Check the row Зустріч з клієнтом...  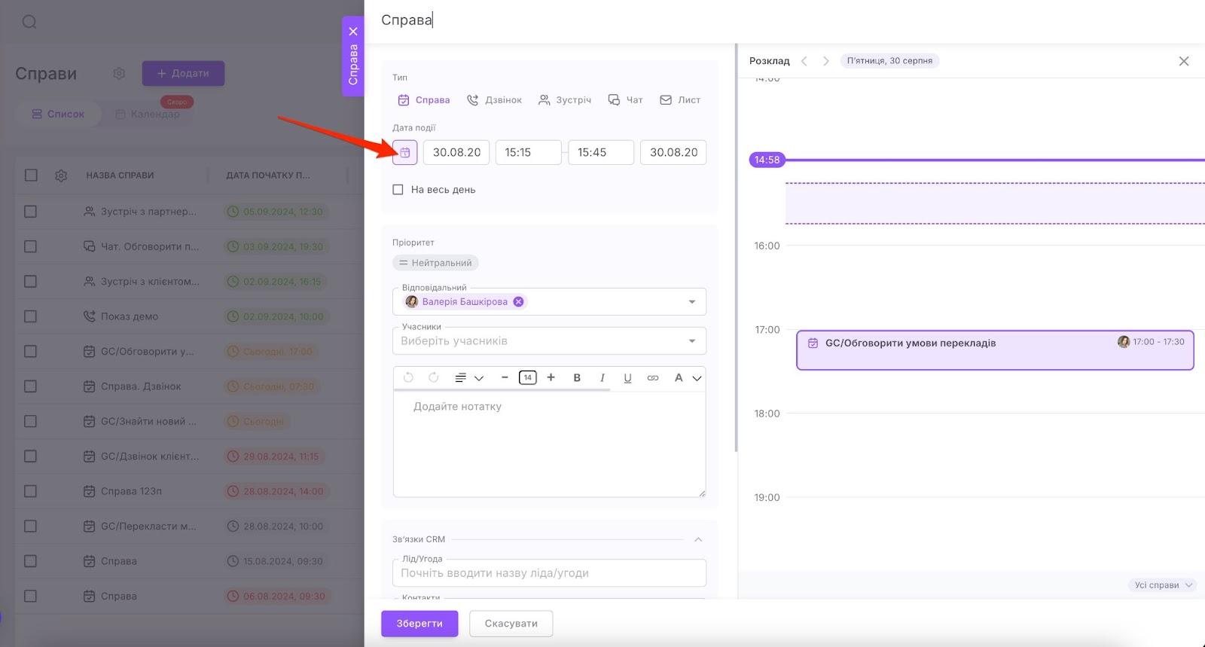[x=30, y=282]
